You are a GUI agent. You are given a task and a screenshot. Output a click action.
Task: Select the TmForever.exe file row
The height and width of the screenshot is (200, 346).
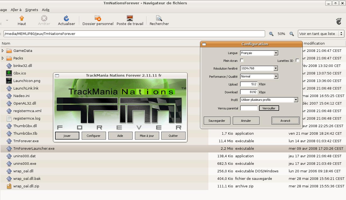(173, 141)
